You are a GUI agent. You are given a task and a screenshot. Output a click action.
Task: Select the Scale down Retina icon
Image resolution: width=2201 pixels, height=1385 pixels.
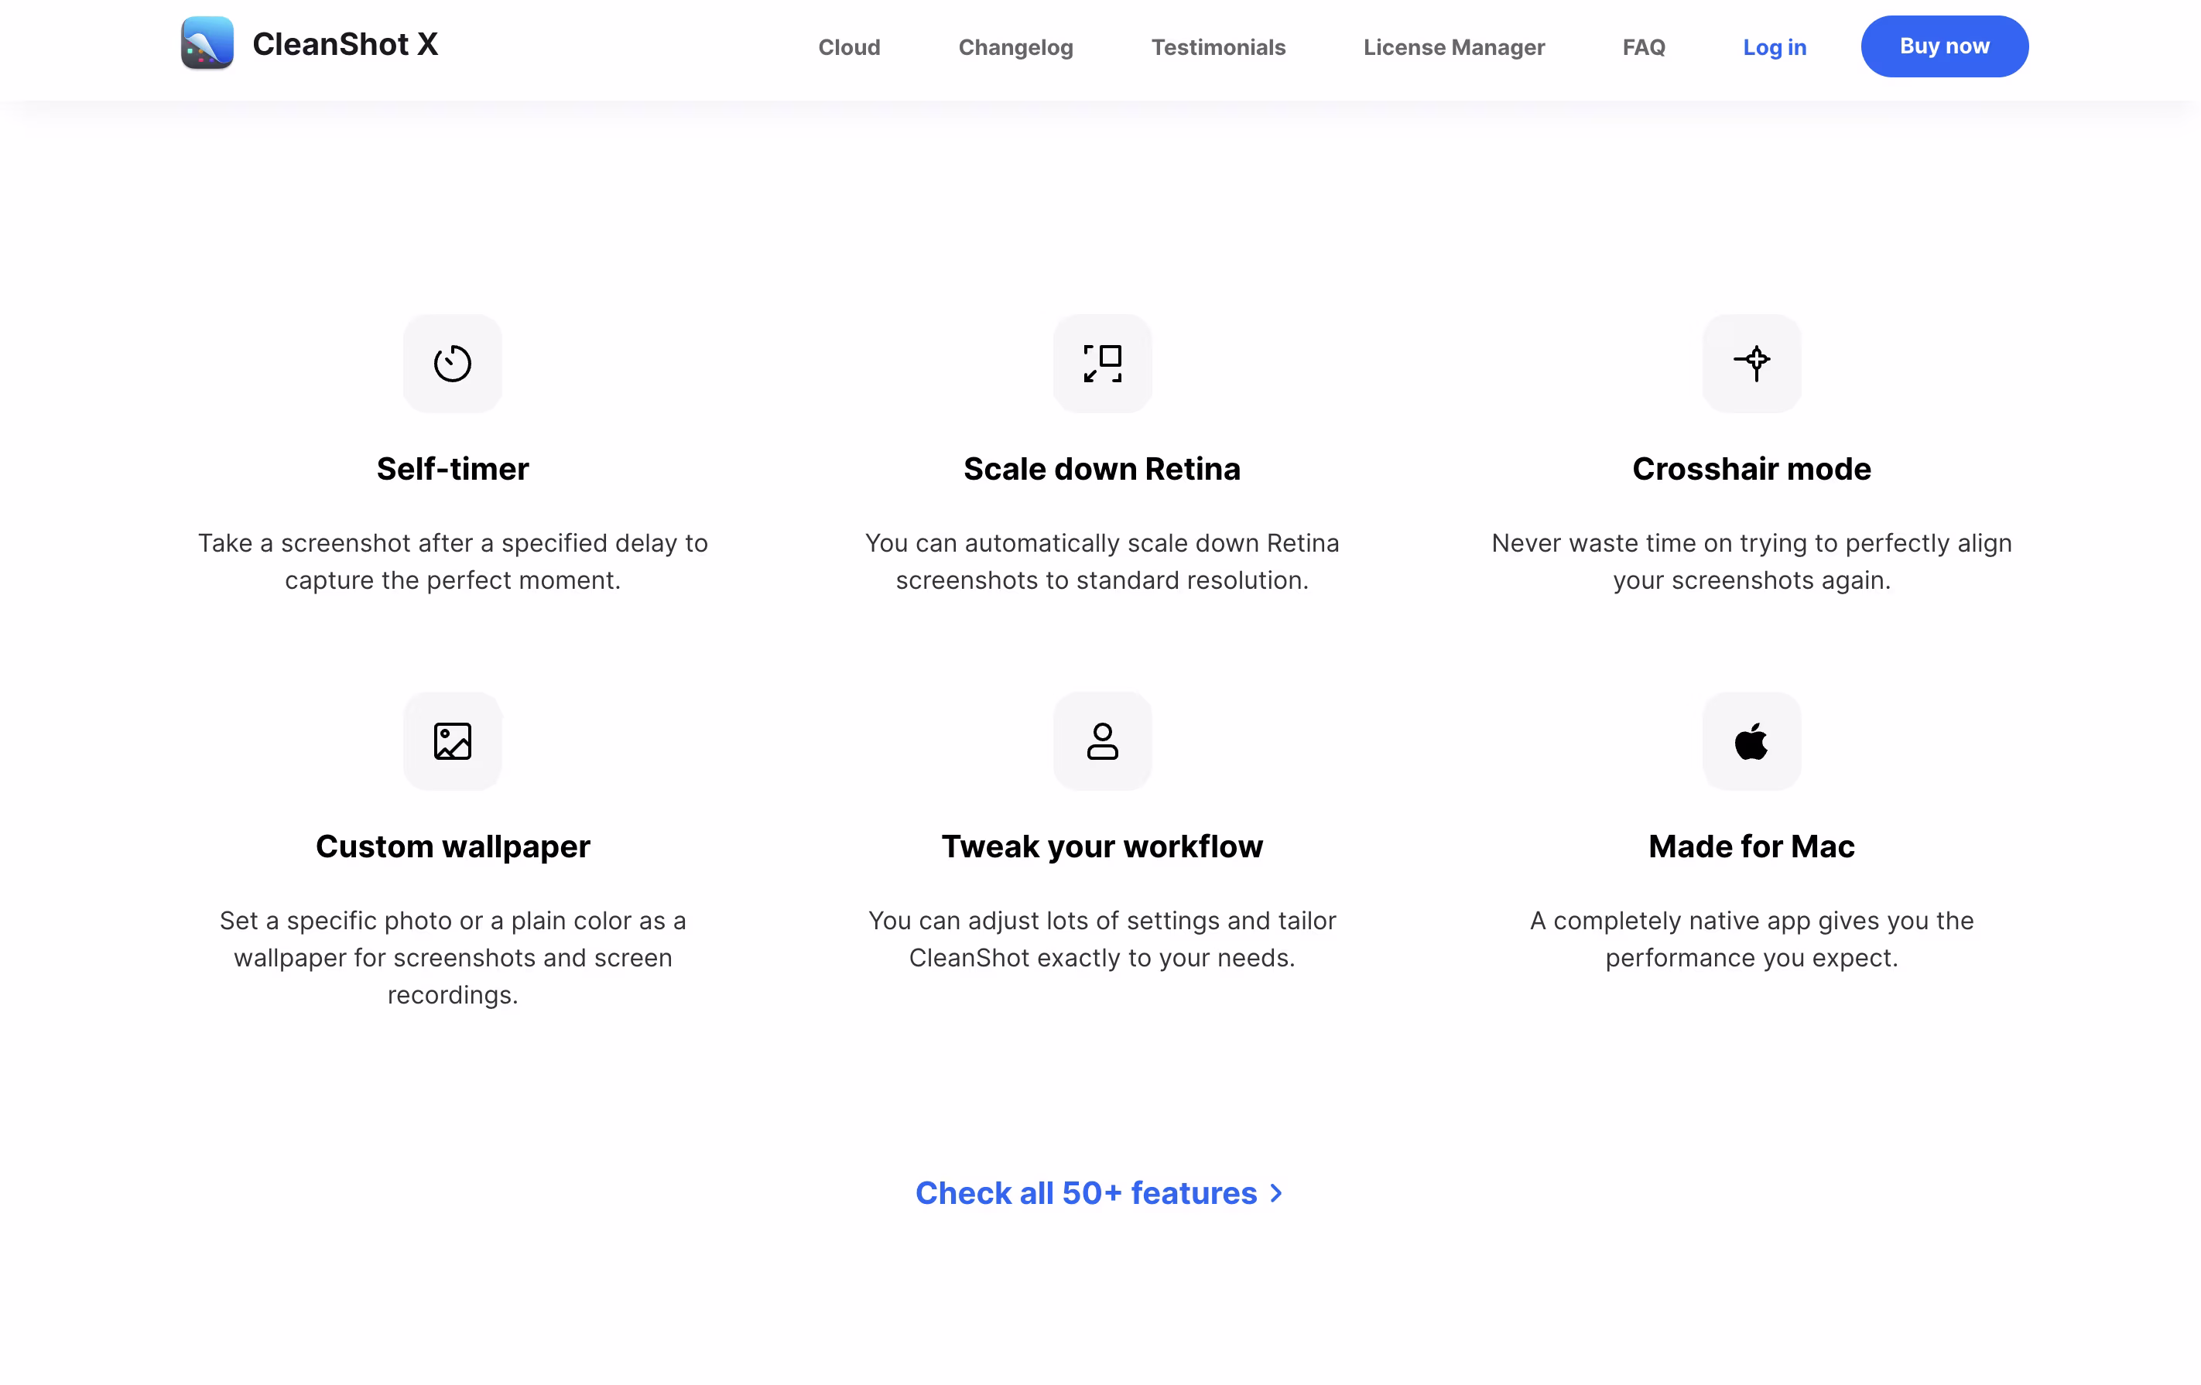point(1102,364)
